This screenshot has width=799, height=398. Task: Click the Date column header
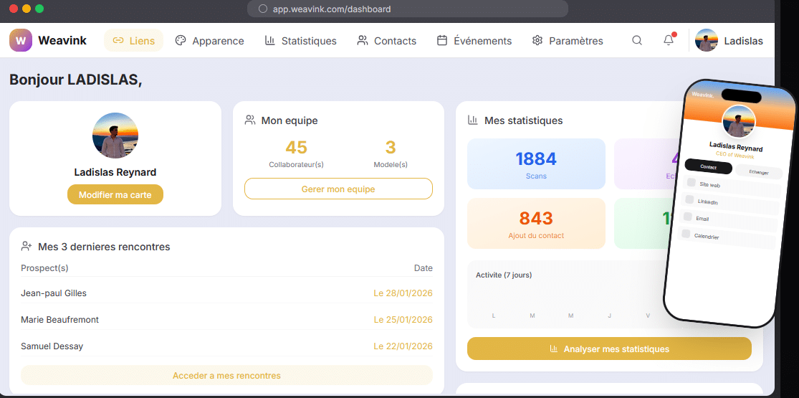click(x=423, y=268)
